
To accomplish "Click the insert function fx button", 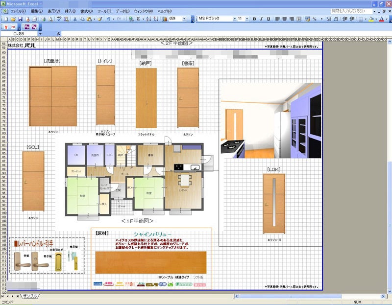I will 58,34.
